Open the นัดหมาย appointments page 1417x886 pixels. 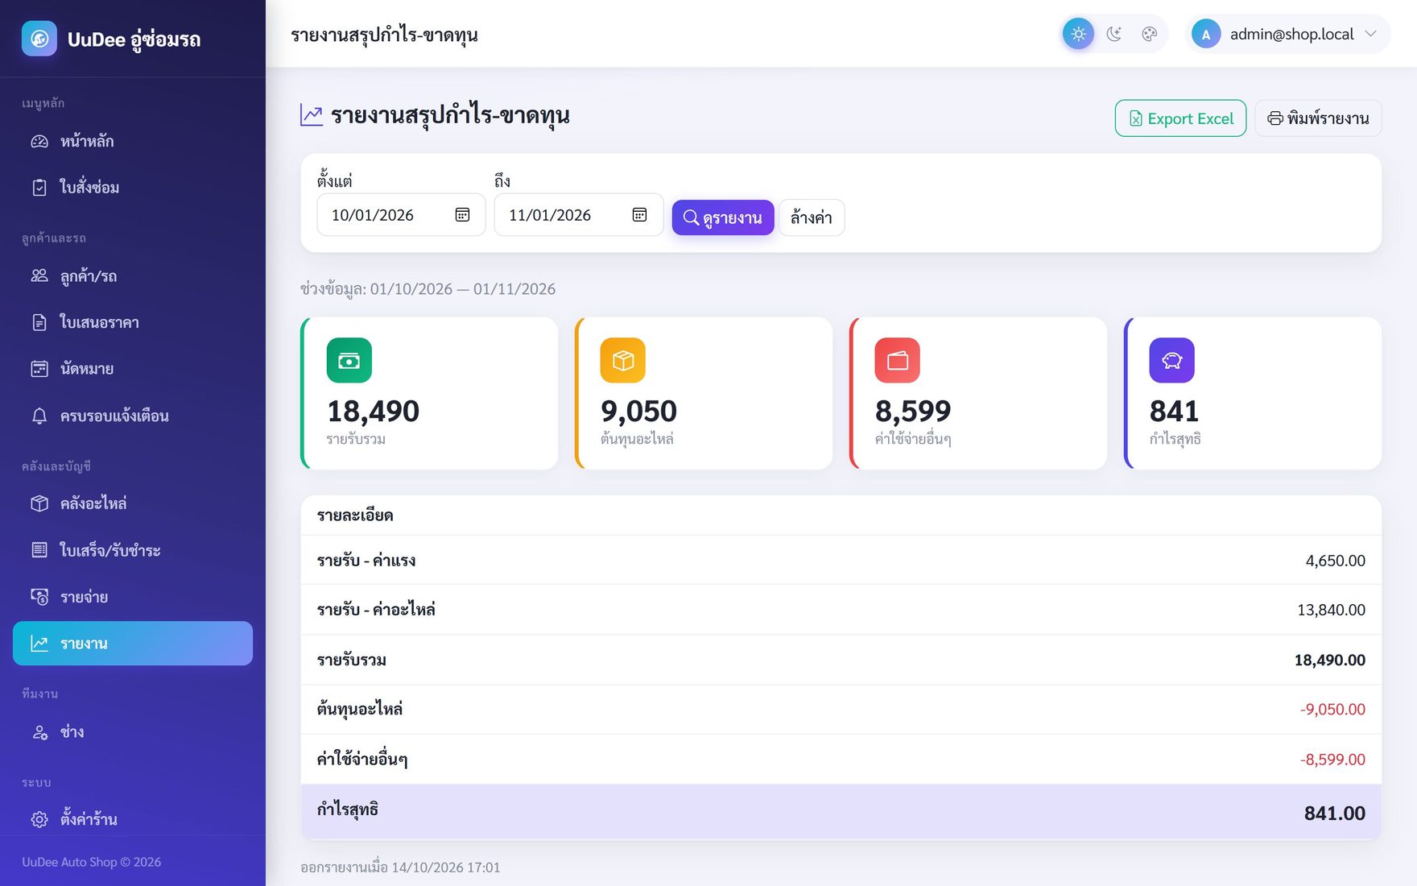133,369
